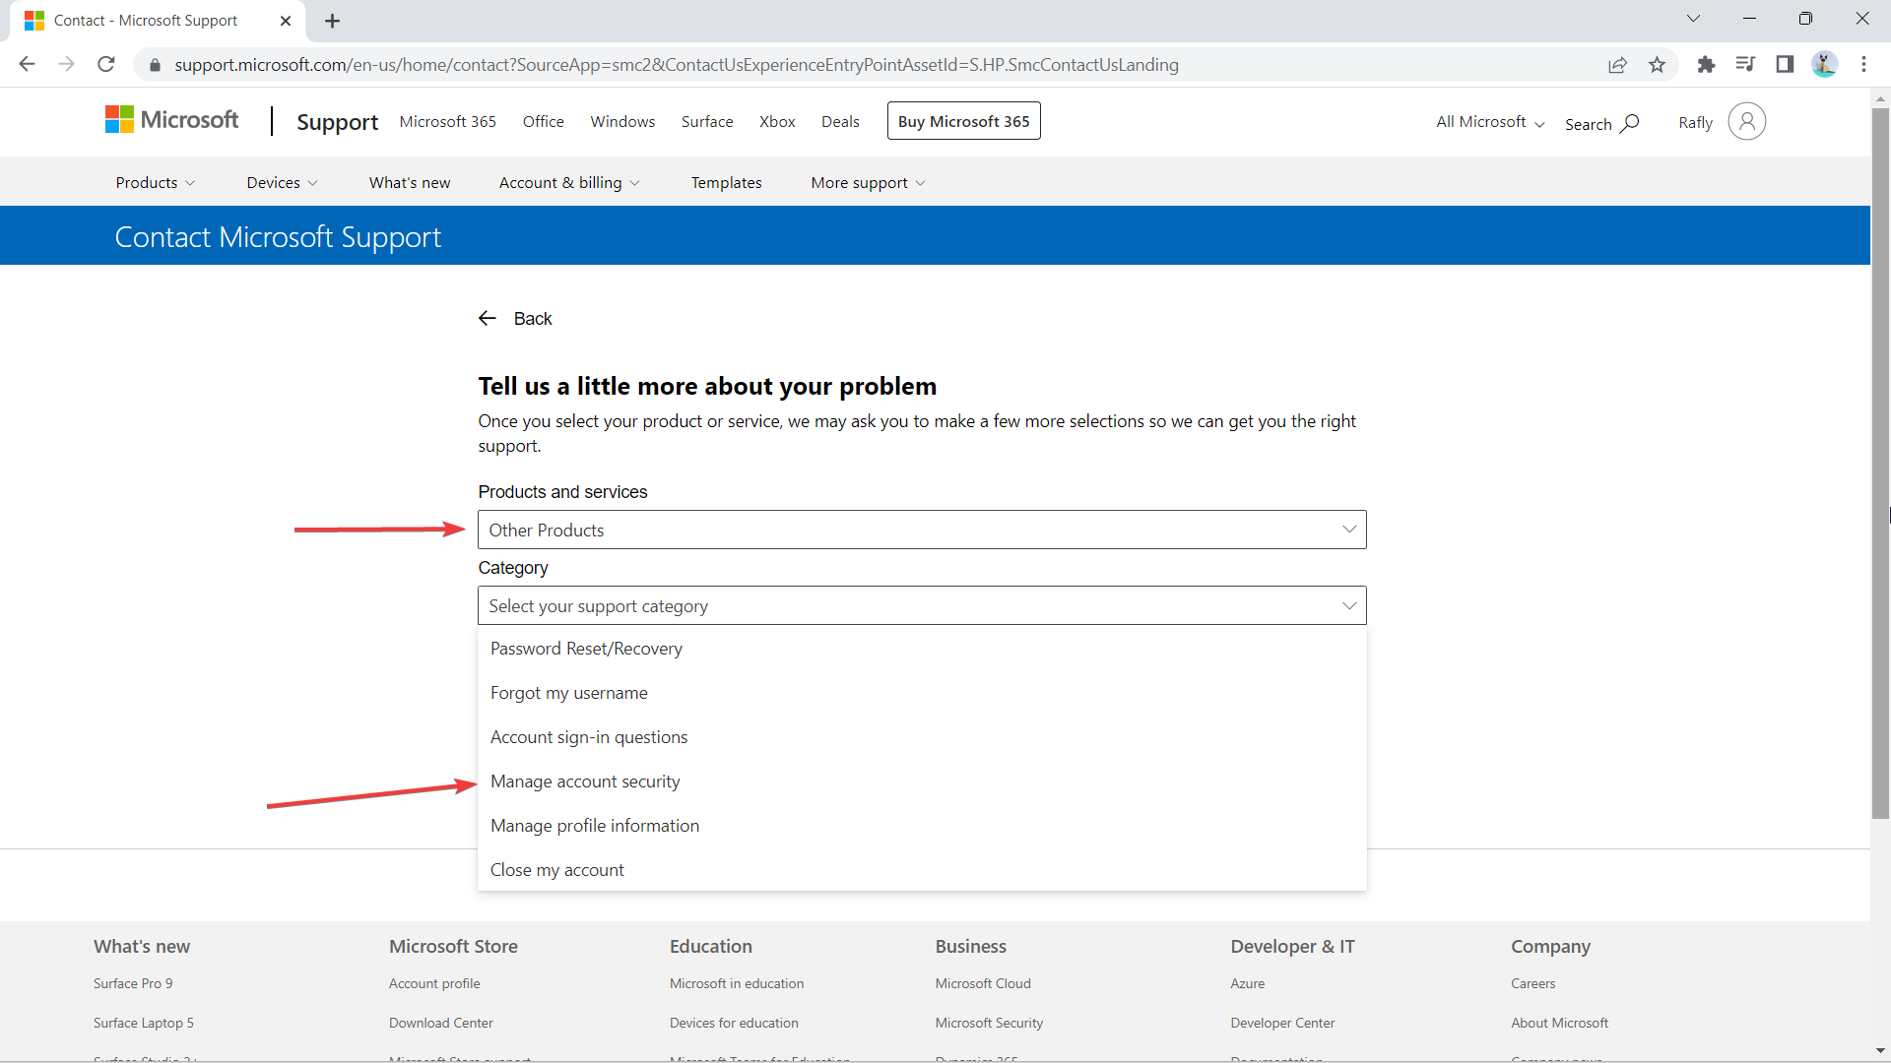Expand the All Microsoft menu
Image resolution: width=1891 pixels, height=1063 pixels.
pyautogui.click(x=1490, y=122)
